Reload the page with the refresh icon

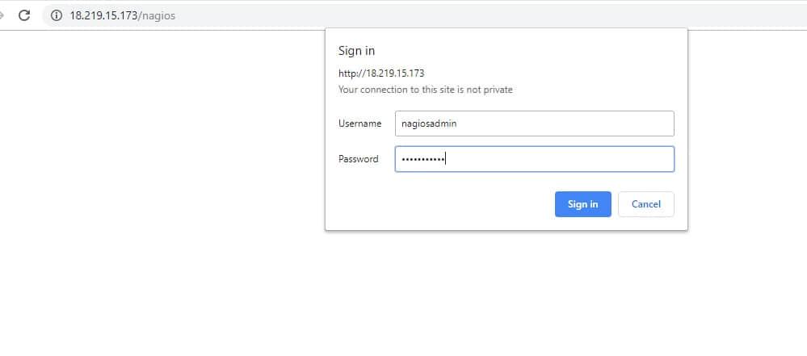[x=24, y=15]
